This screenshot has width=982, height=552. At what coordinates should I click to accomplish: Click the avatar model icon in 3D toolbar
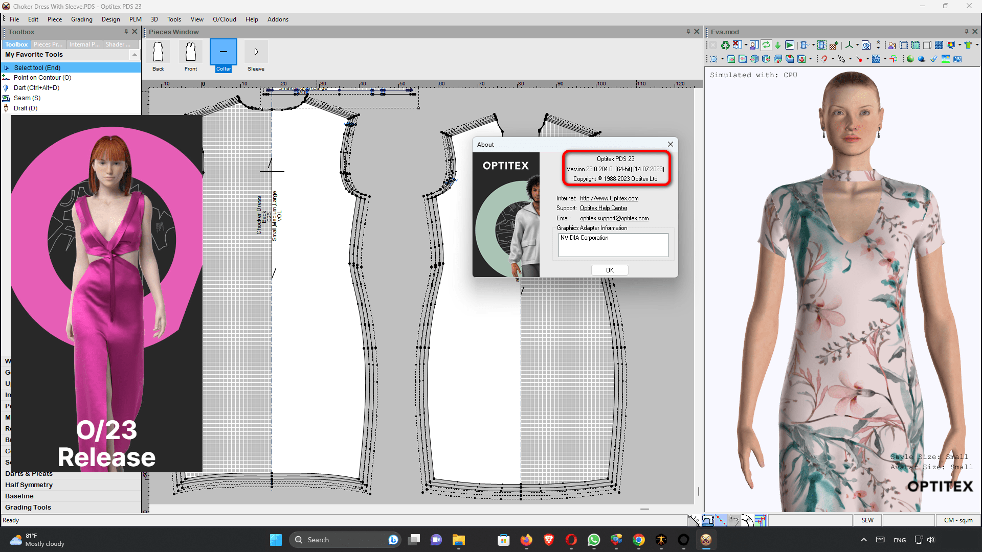754,45
